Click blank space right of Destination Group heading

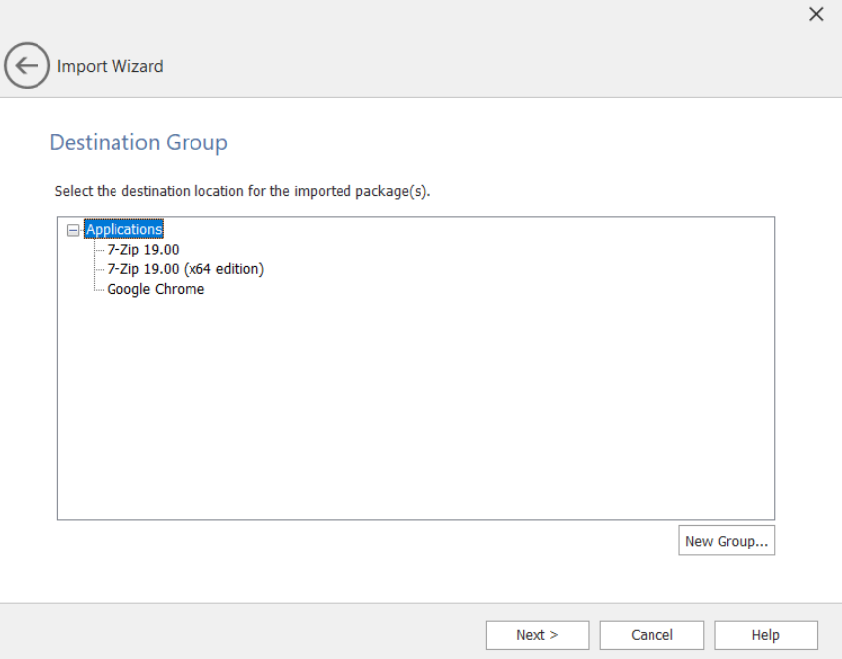click(494, 143)
